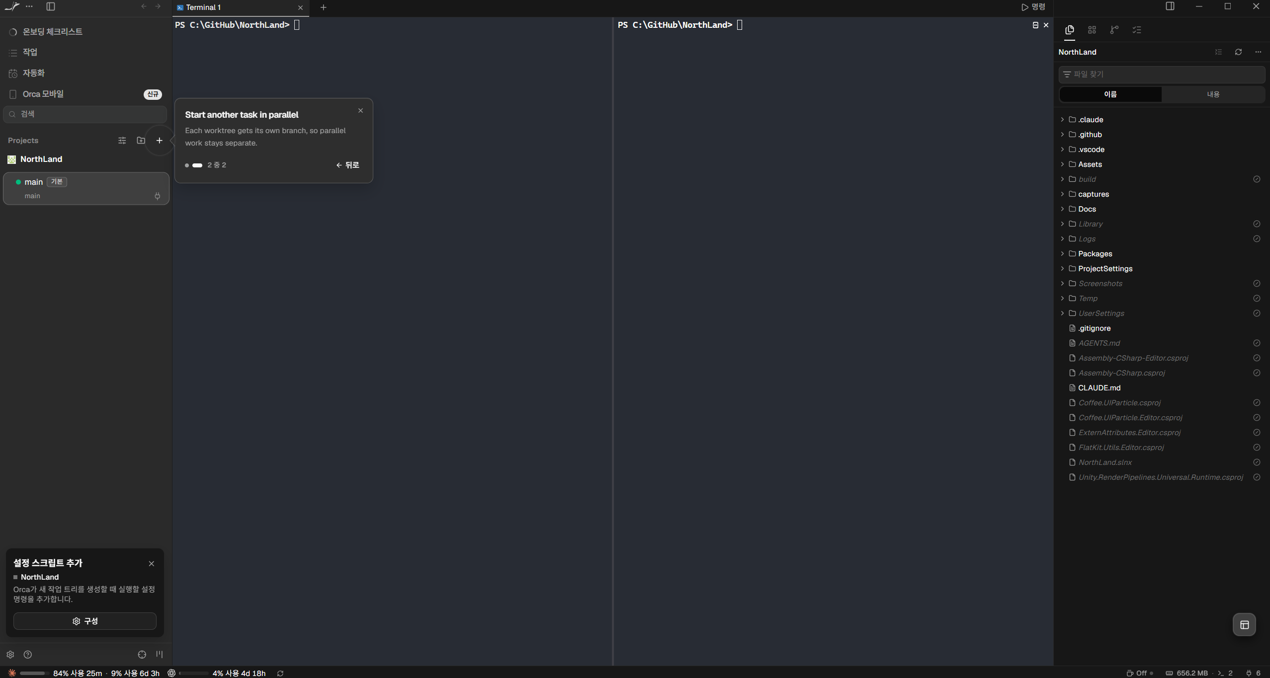Open the source control branch panel

1114,30
